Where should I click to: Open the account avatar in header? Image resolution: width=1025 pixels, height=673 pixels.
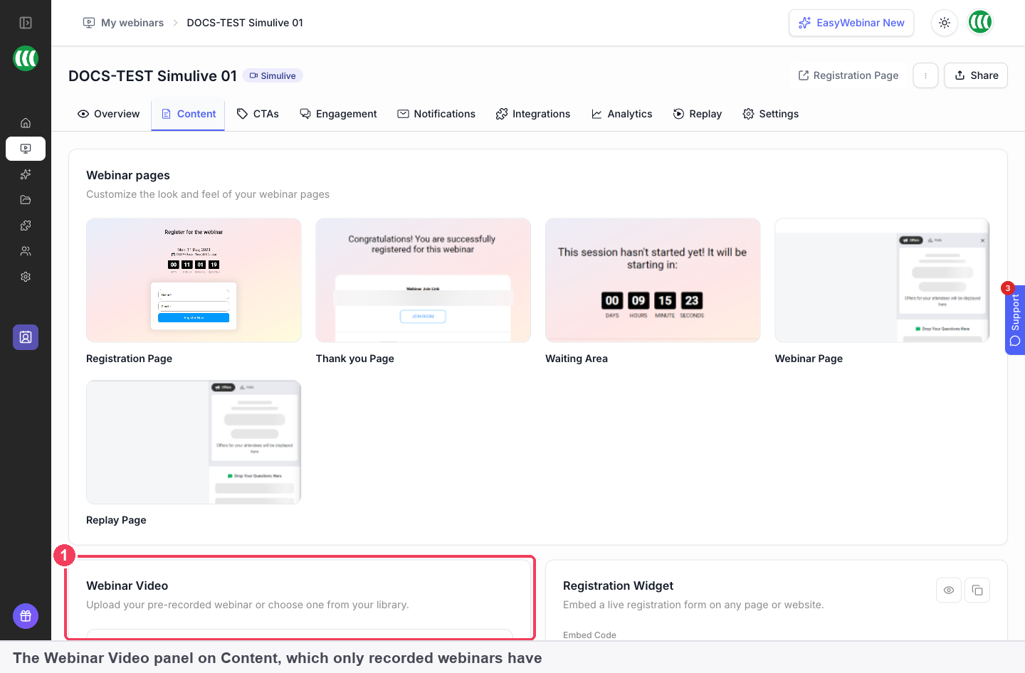980,23
